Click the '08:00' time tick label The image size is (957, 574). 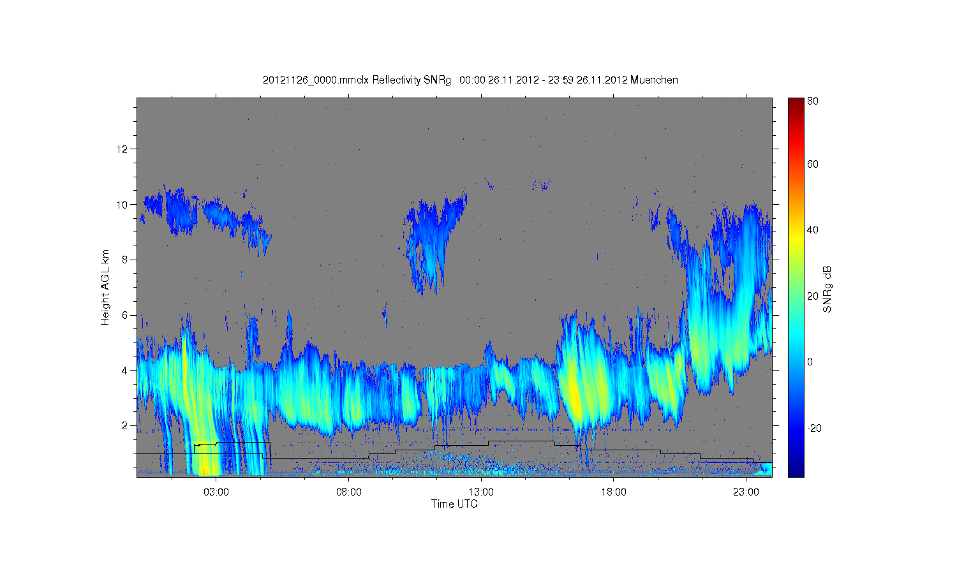click(x=349, y=492)
